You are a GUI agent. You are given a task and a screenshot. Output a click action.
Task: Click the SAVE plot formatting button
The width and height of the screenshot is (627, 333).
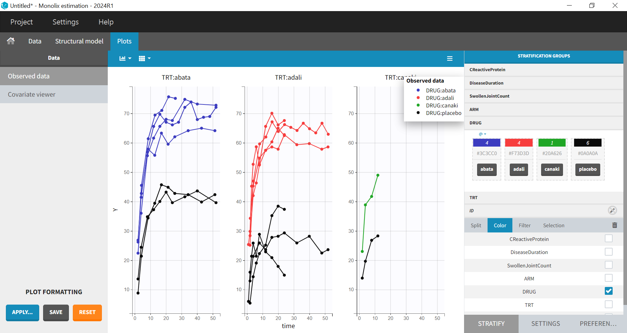56,312
